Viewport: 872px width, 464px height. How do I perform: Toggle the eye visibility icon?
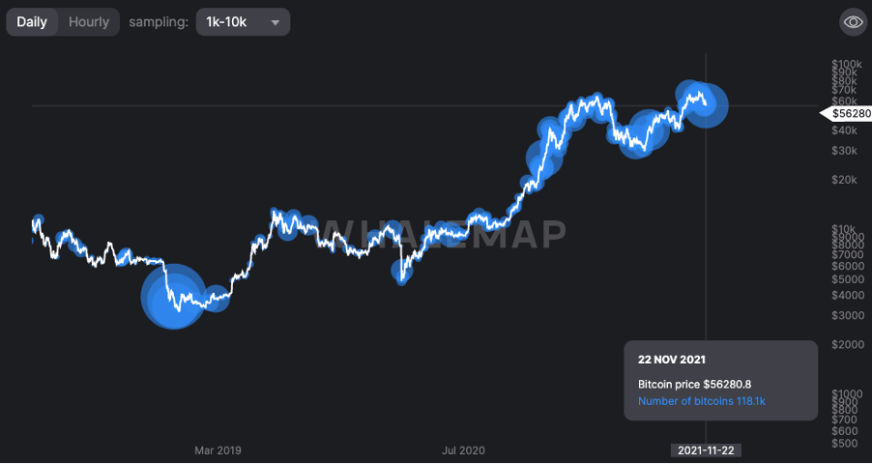853,21
